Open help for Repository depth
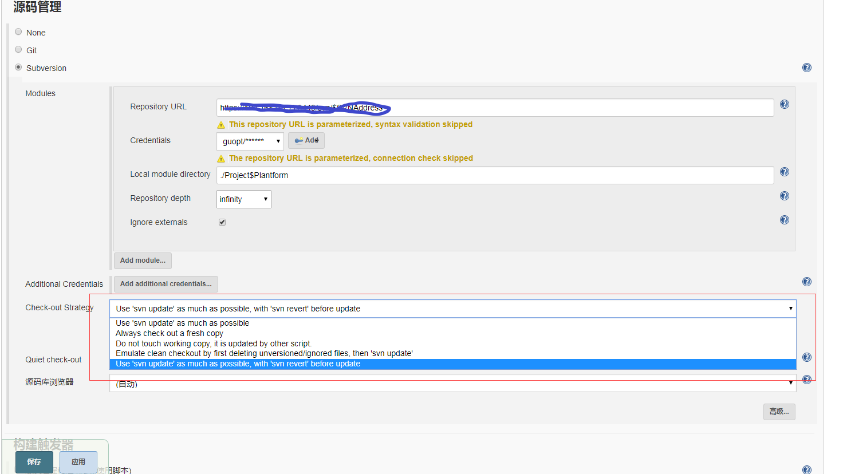The width and height of the screenshot is (843, 474). [x=785, y=196]
